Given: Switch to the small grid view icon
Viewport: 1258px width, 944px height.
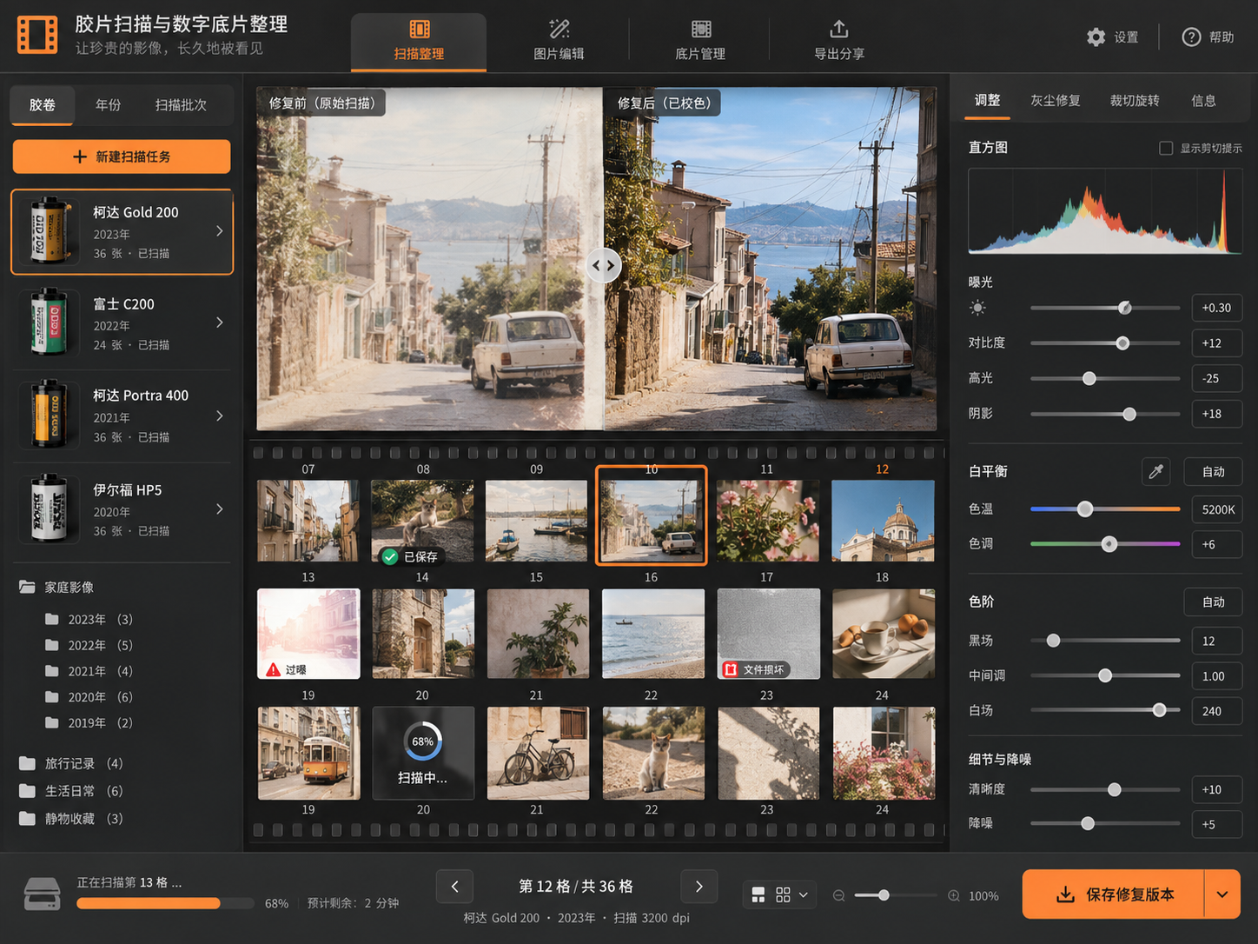Looking at the screenshot, I should [783, 894].
